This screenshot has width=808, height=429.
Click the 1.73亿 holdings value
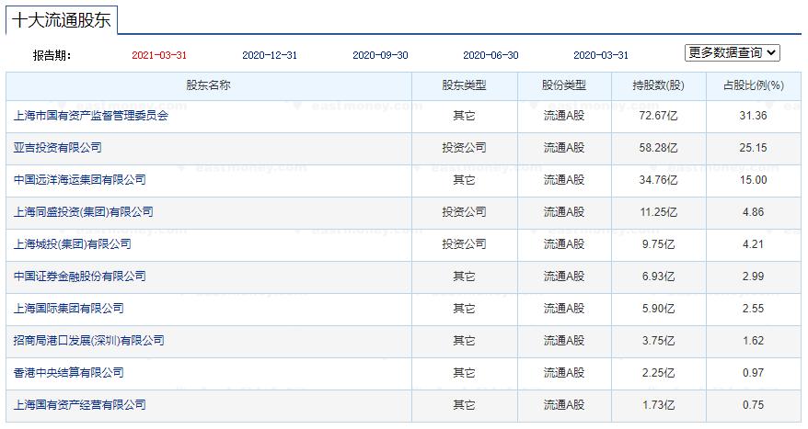pos(658,405)
